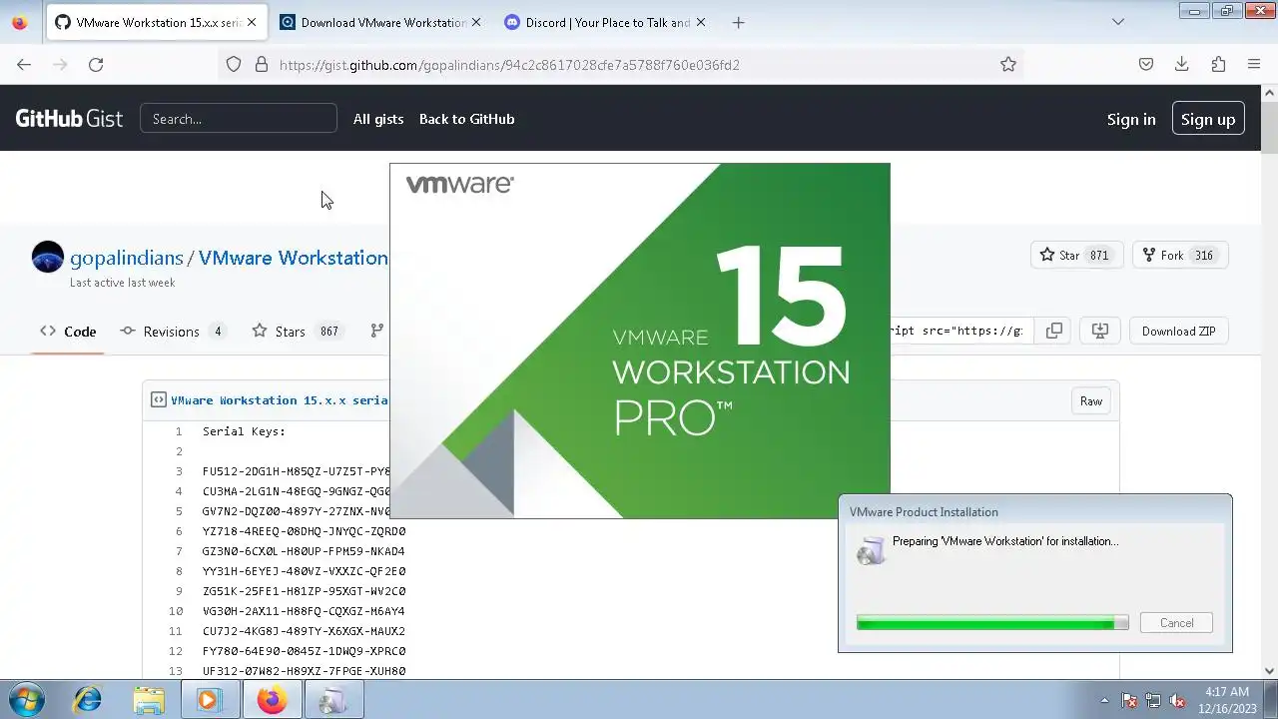
Task: Click the muted volume tray icon
Action: coord(1177,700)
